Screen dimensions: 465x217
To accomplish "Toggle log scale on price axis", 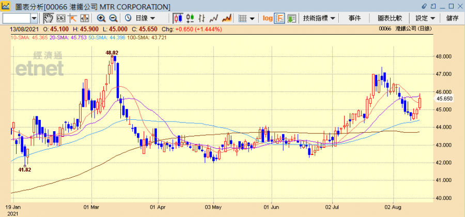I will (267, 18).
